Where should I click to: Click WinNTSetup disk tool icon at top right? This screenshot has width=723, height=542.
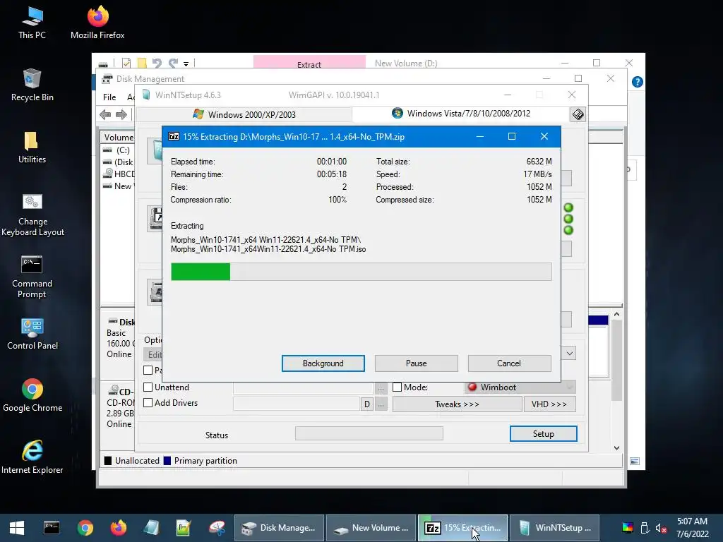pyautogui.click(x=578, y=114)
